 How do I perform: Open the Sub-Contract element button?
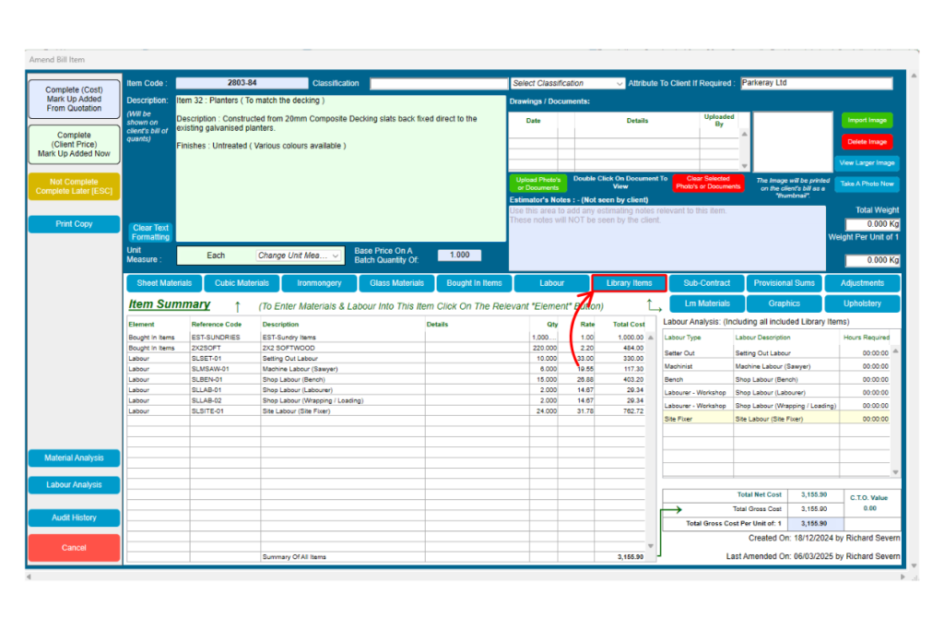coord(707,283)
